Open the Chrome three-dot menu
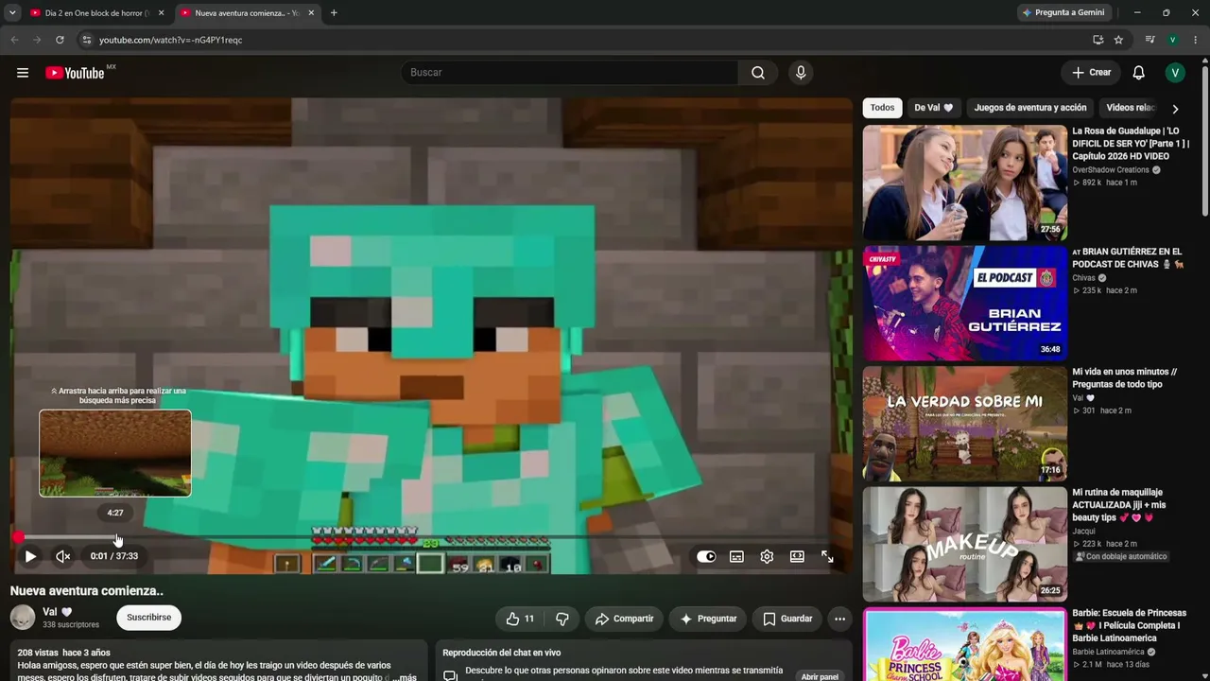The width and height of the screenshot is (1210, 681). (1195, 40)
